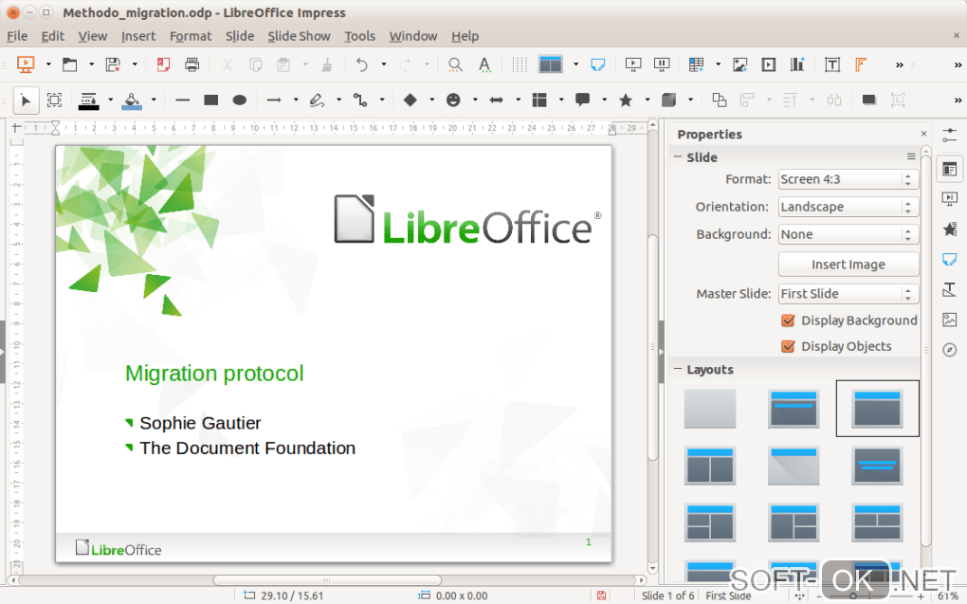The height and width of the screenshot is (604, 967).
Task: Click the Insert Image button
Action: (848, 264)
